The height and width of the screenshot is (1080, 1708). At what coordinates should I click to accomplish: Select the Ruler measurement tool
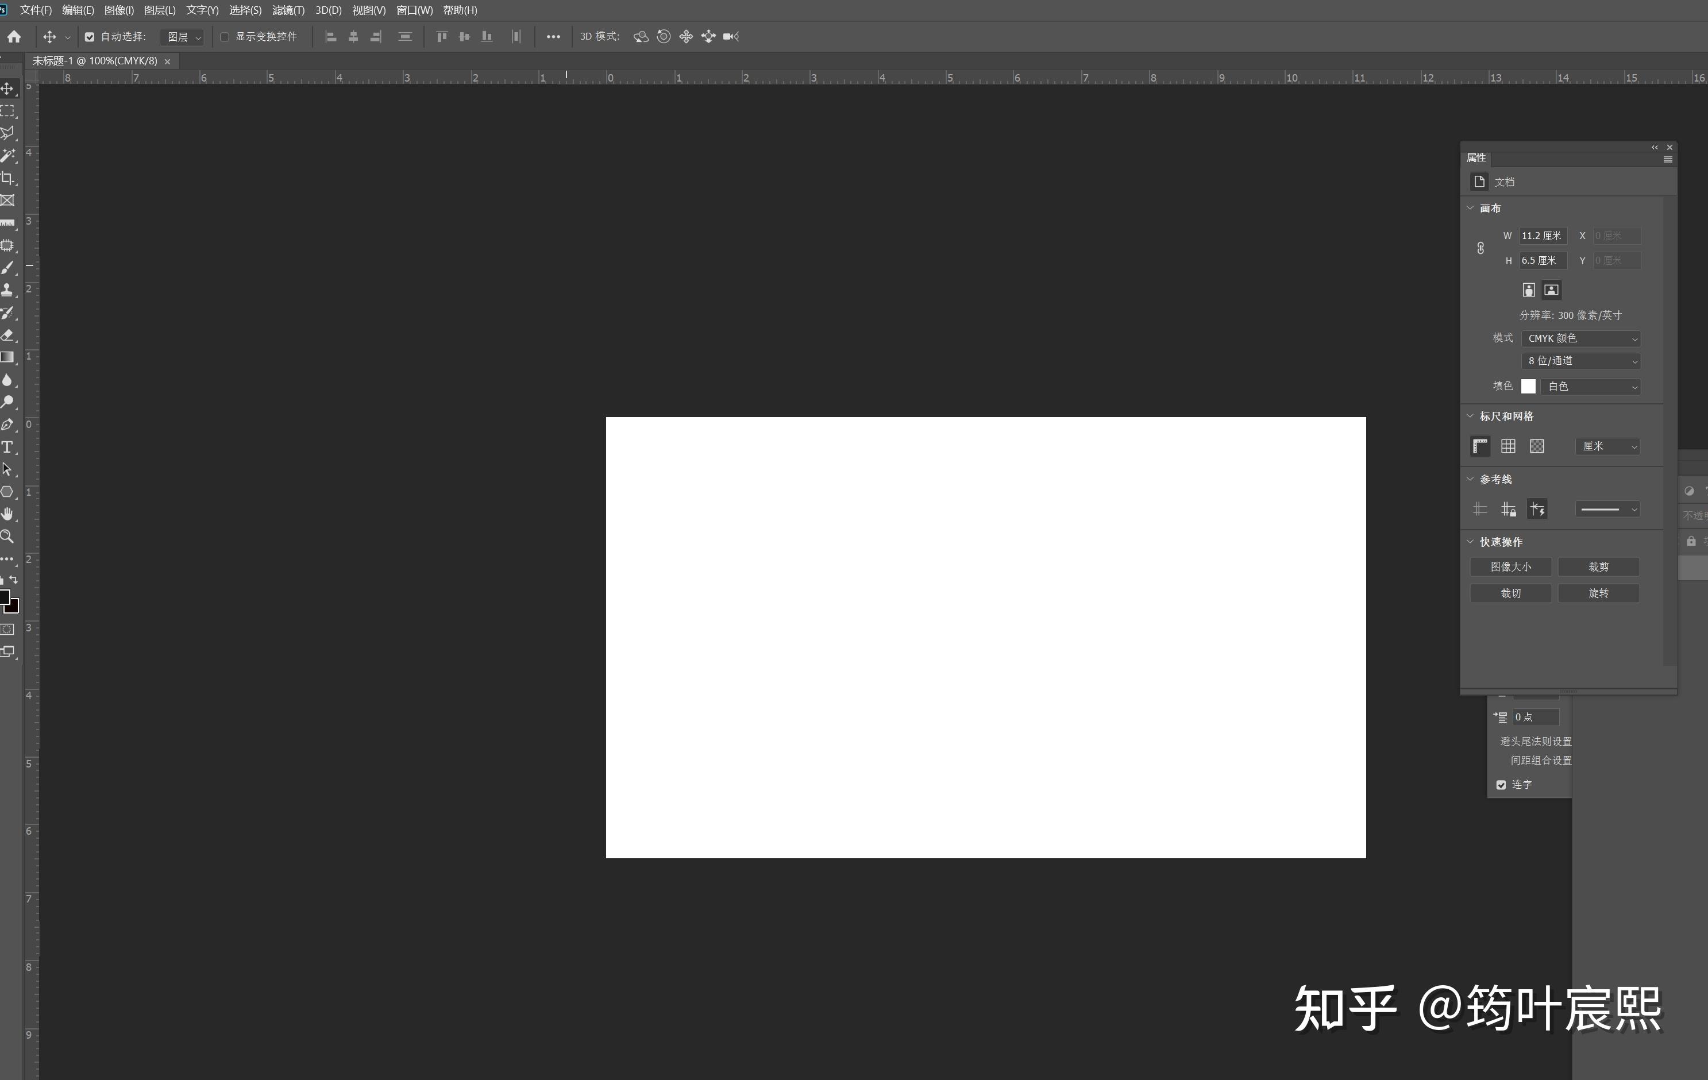click(x=7, y=223)
